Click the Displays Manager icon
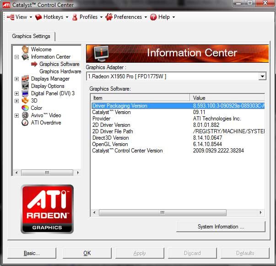 click(25, 79)
